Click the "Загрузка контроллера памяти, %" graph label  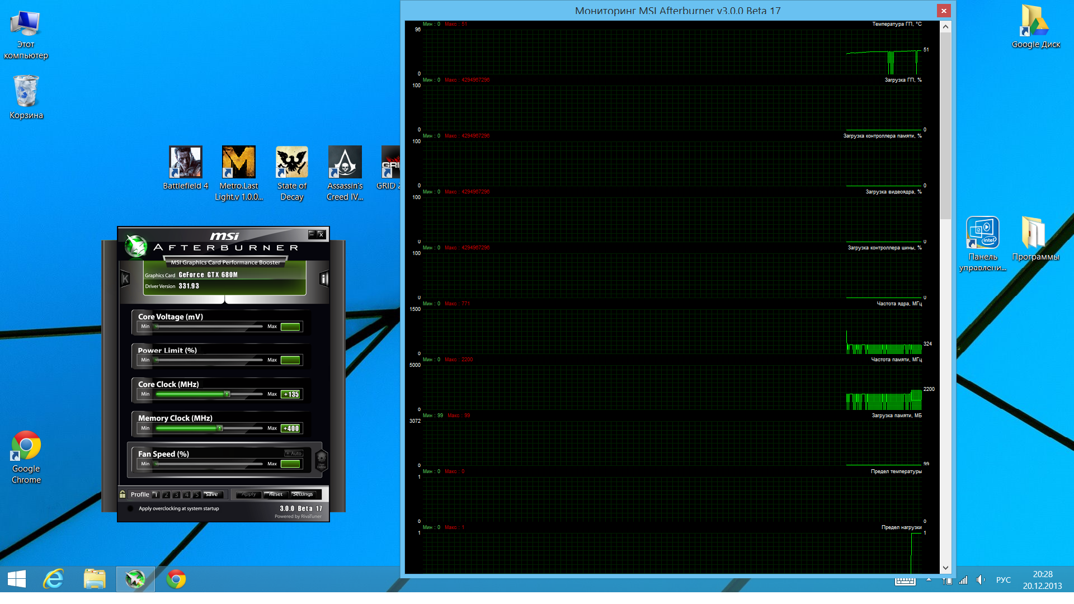(x=883, y=136)
